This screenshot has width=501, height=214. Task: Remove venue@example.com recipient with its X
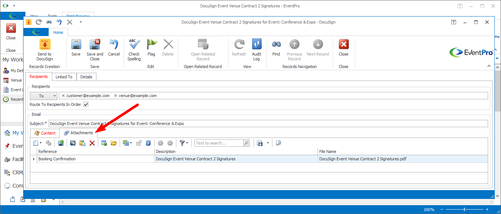pos(116,96)
